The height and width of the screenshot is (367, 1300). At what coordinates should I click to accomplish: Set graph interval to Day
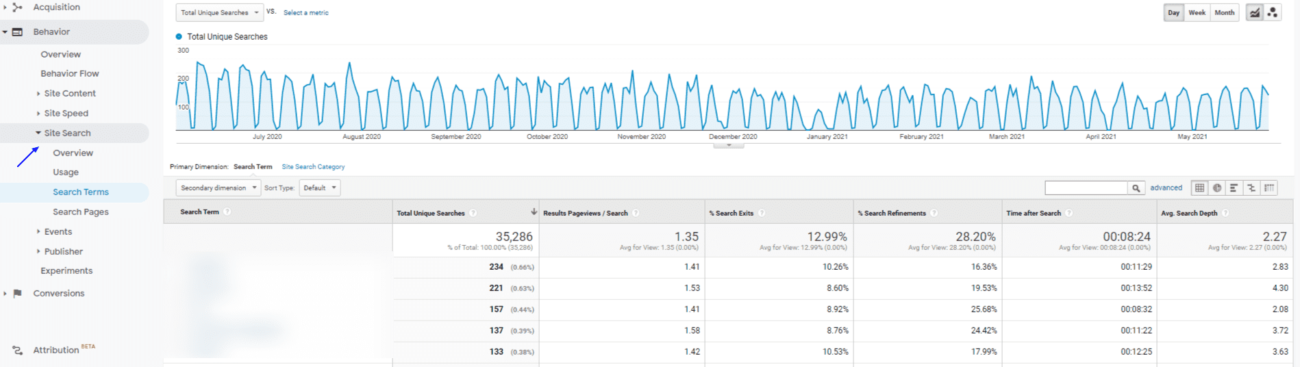[x=1173, y=13]
